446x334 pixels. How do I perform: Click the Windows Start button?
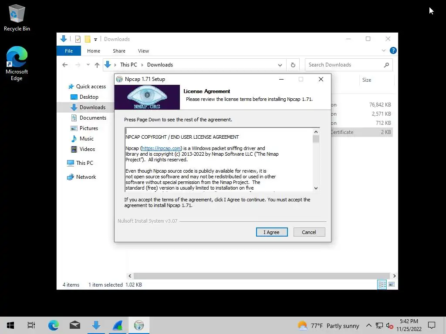pos(10,325)
